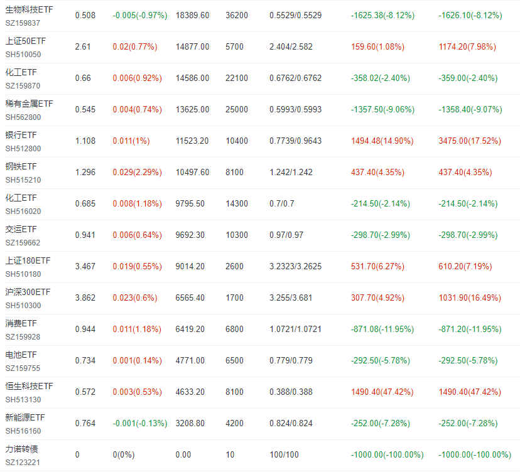Click stock code SH510300
This screenshot has height=472, width=520.
click(23, 306)
